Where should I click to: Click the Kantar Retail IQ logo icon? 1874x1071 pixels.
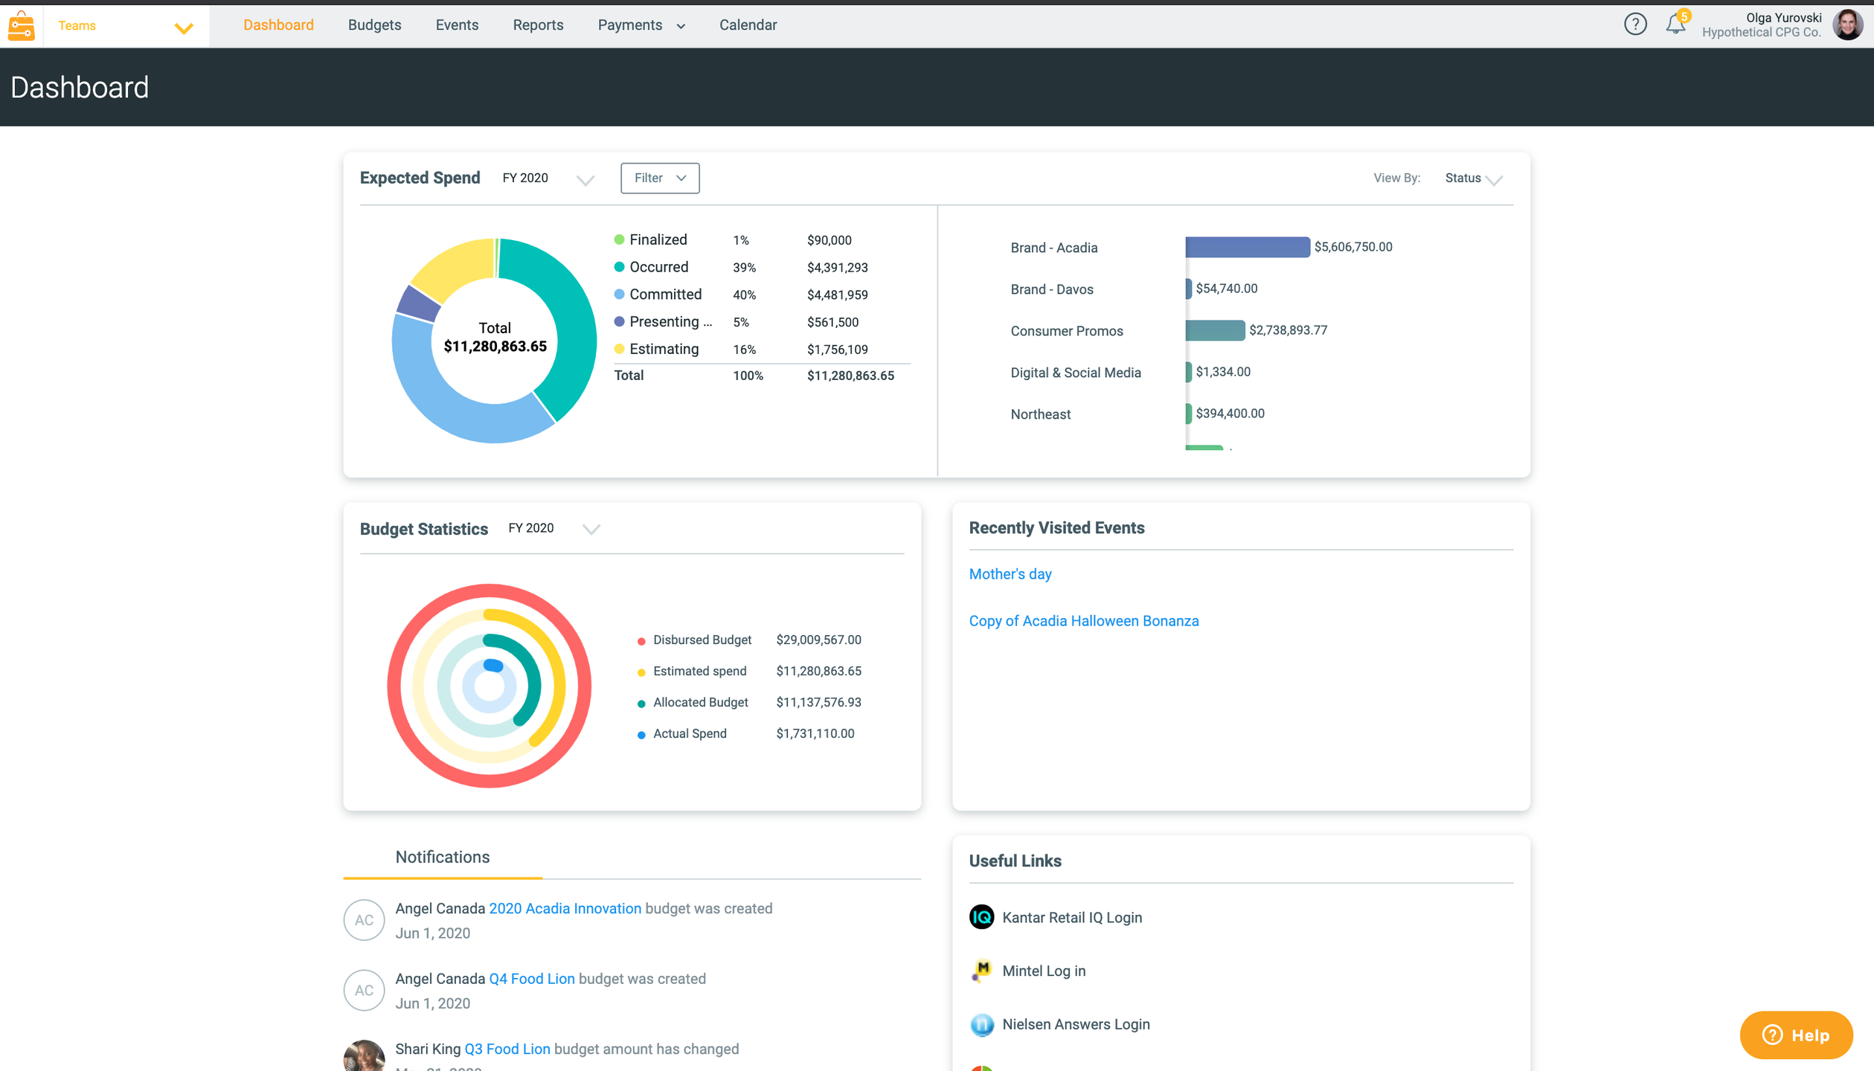point(981,917)
